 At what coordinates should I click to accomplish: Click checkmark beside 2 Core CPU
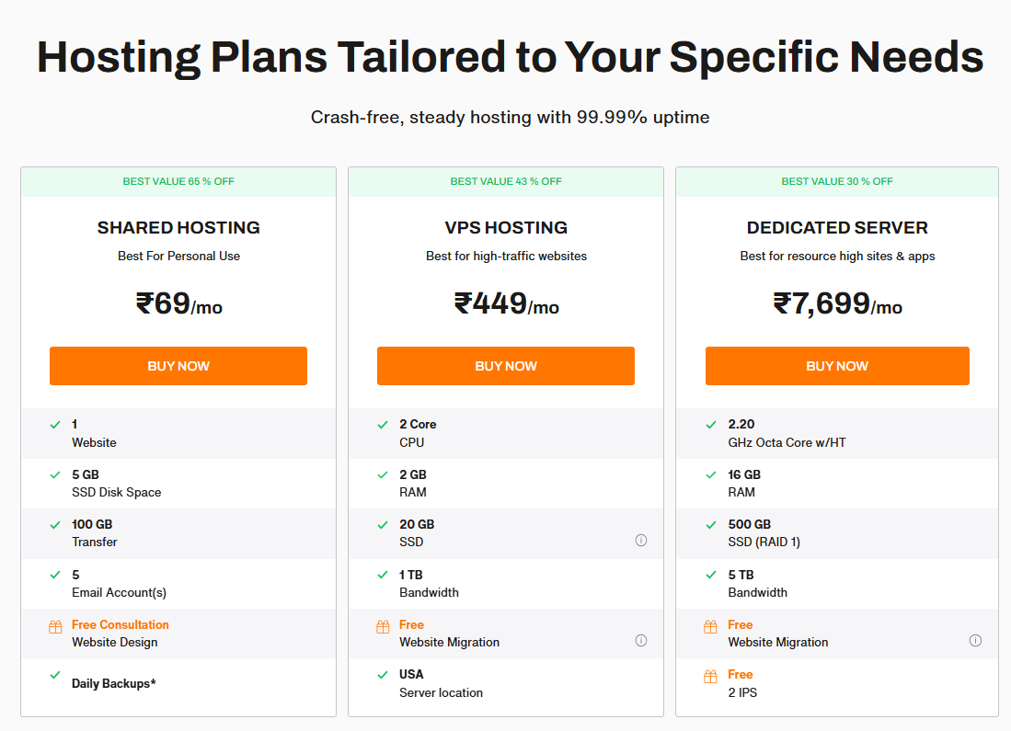point(383,425)
